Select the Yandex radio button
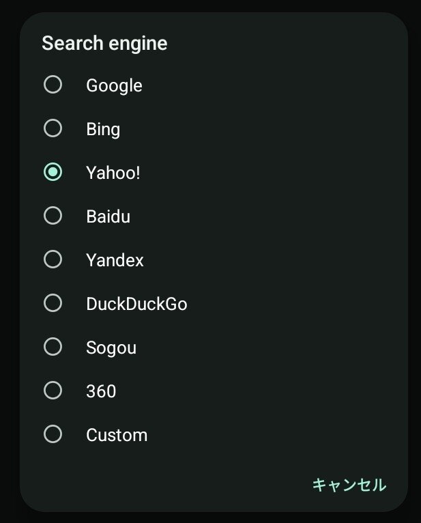Viewport: 421px width, 523px height. pos(53,259)
